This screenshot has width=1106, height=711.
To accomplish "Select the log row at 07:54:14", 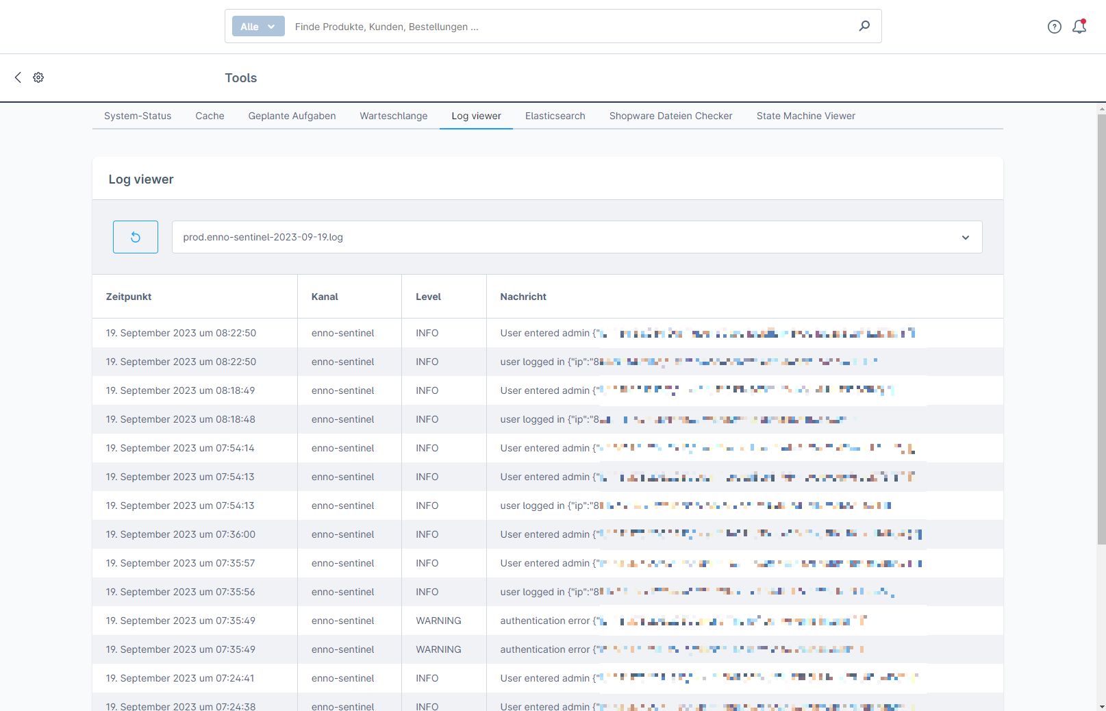I will pyautogui.click(x=548, y=448).
